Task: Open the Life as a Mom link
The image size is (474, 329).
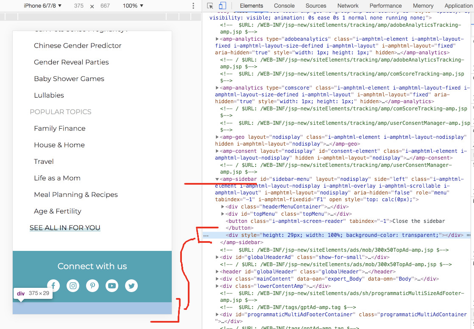Action: 57,178
